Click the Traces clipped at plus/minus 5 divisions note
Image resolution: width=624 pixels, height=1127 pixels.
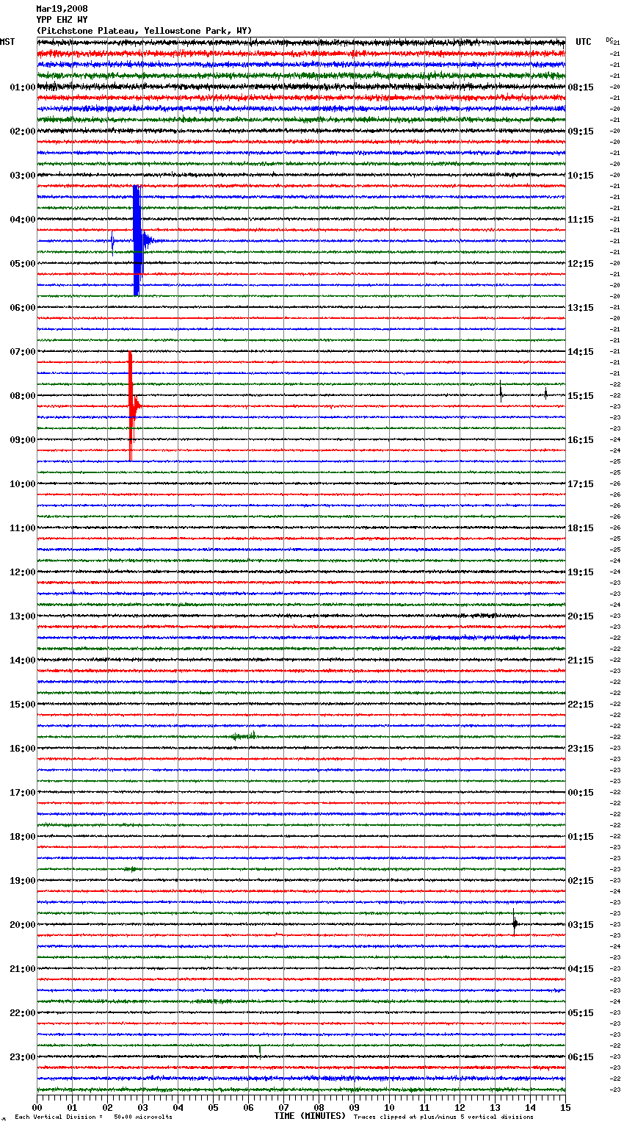(x=443, y=1117)
